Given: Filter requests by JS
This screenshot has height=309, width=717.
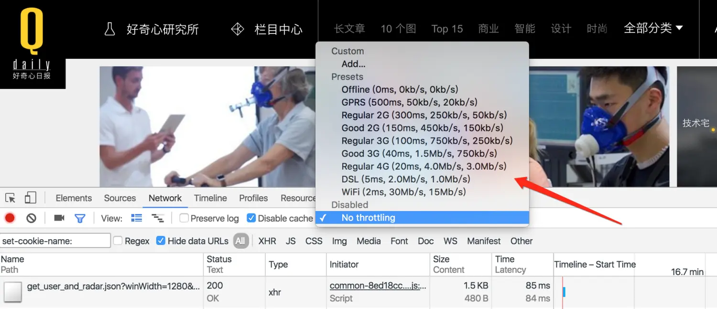Looking at the screenshot, I should coord(291,241).
